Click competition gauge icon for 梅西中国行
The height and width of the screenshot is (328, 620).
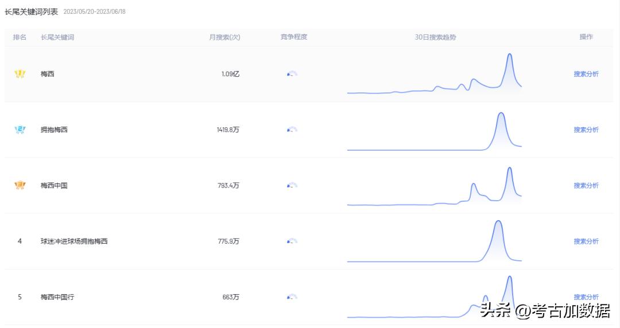292,297
